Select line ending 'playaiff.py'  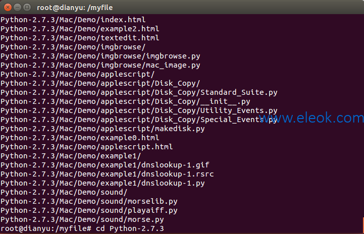coord(89,210)
